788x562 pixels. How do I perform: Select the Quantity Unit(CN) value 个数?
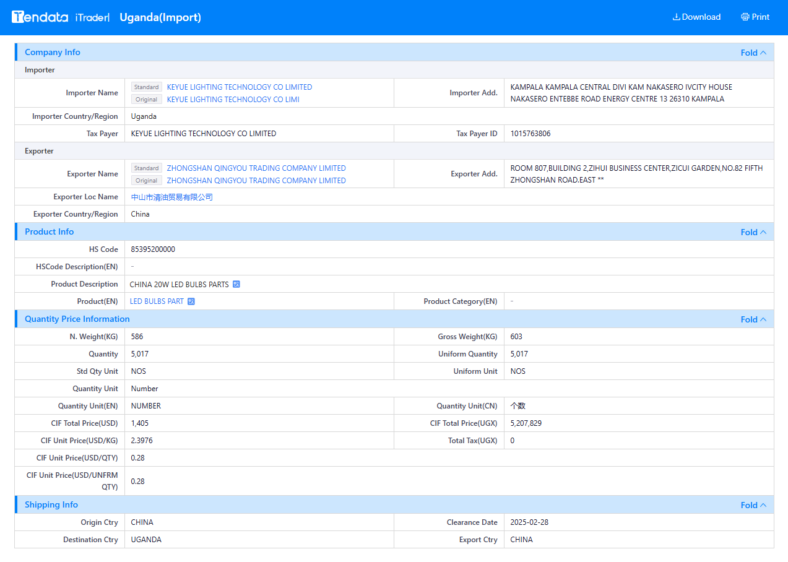(x=518, y=406)
